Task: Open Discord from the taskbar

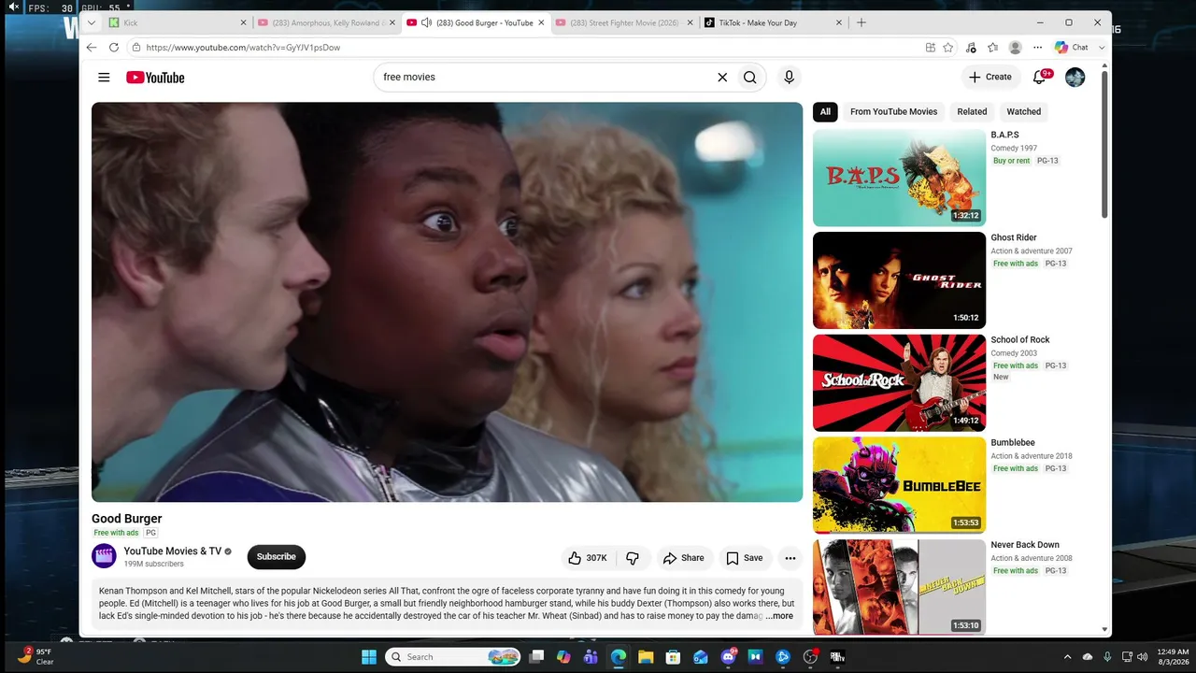Action: click(729, 657)
